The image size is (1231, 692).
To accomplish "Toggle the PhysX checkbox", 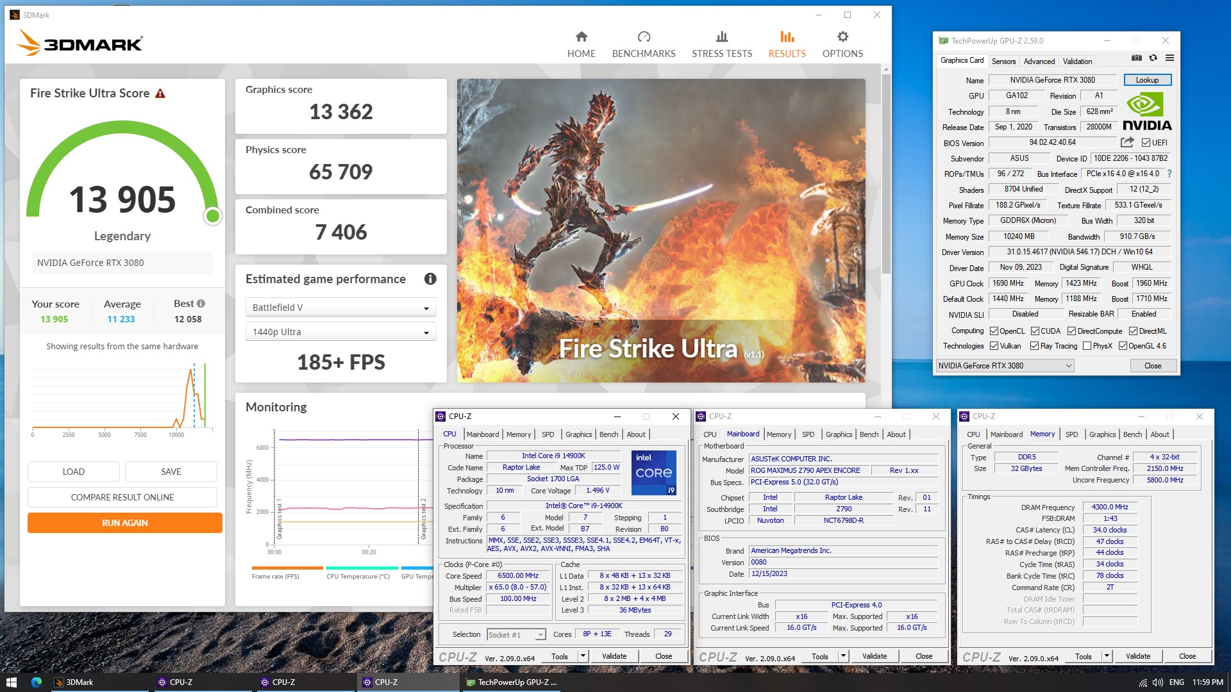I will (1087, 346).
